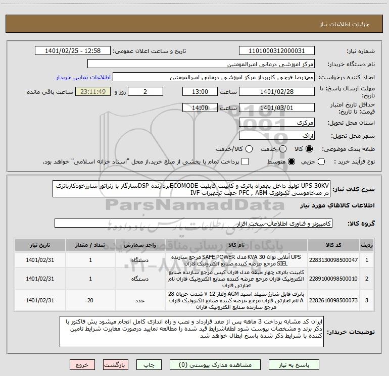Image resolution: width=389 pixels, height=376 pixels.
Task: Click the announcement date field 1401/02/25 - 12:58
Action: 73,51
